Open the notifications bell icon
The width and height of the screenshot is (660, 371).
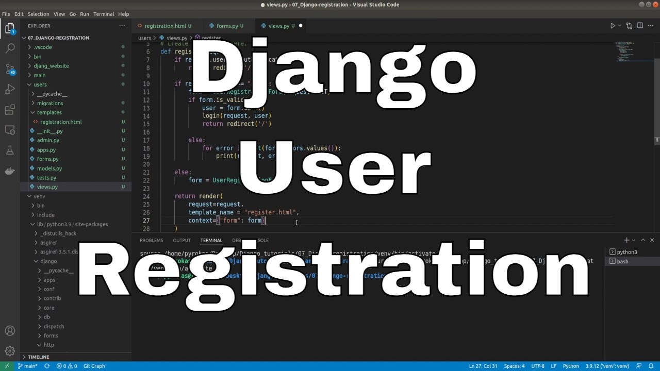coord(651,366)
